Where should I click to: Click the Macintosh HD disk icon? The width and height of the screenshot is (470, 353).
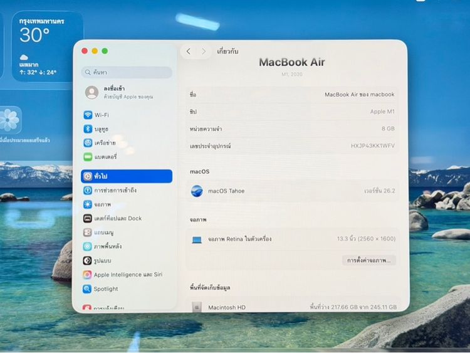[x=197, y=307]
